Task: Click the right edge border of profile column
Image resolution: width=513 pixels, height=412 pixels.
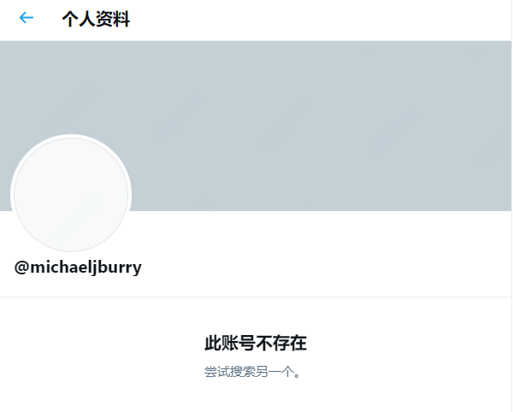Action: 511,206
